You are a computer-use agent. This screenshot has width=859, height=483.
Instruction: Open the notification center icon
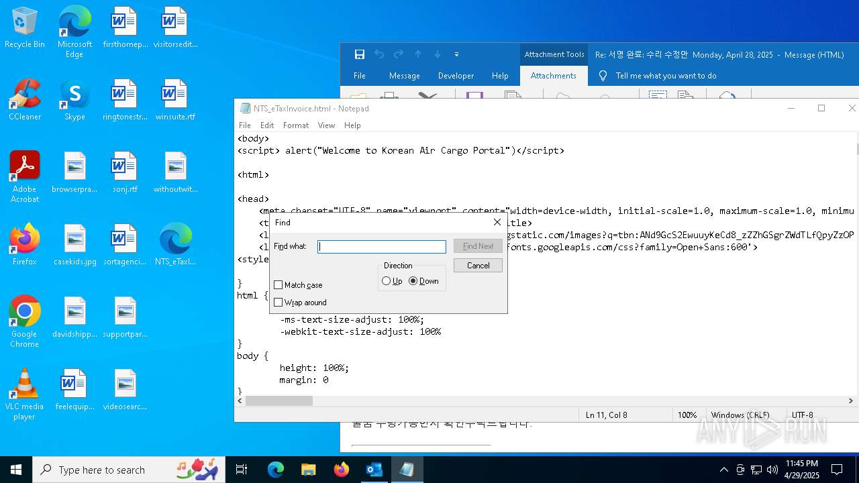[837, 470]
